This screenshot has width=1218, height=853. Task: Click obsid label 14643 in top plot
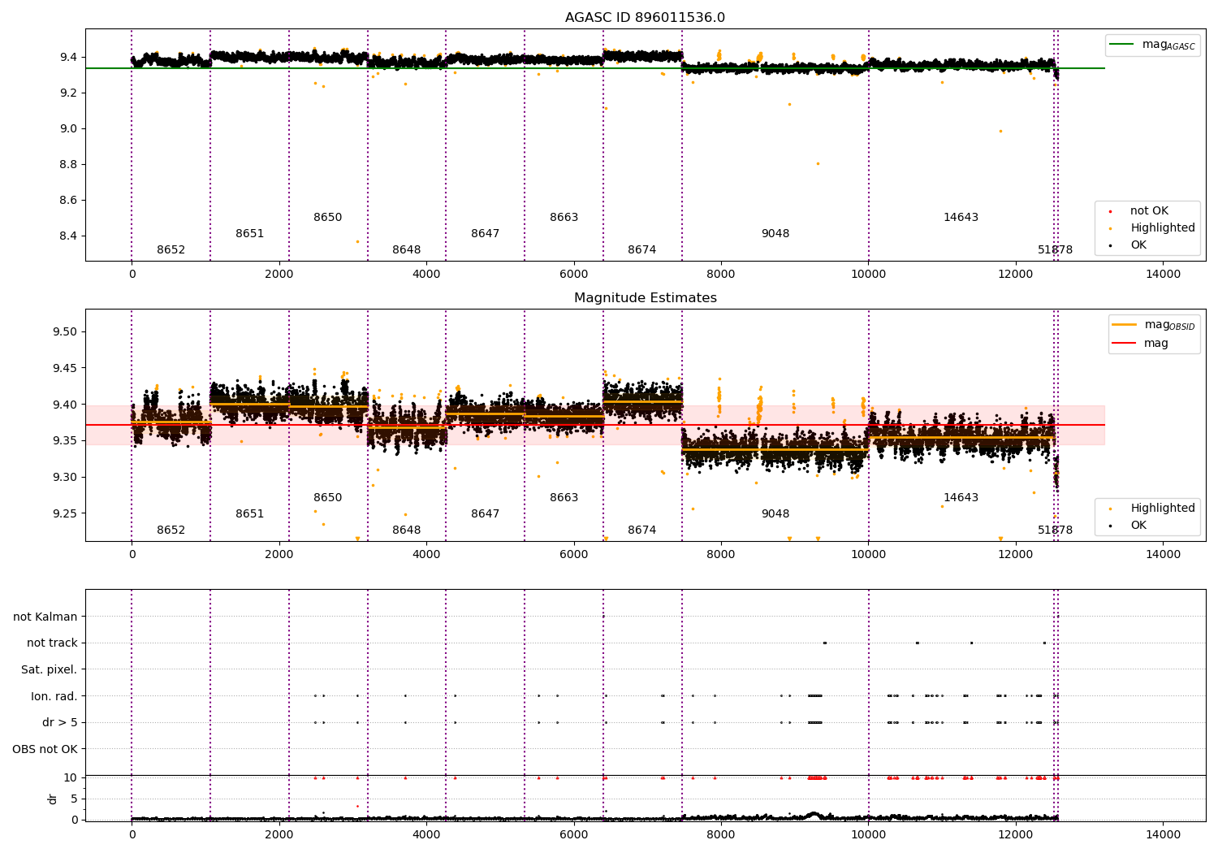[961, 218]
